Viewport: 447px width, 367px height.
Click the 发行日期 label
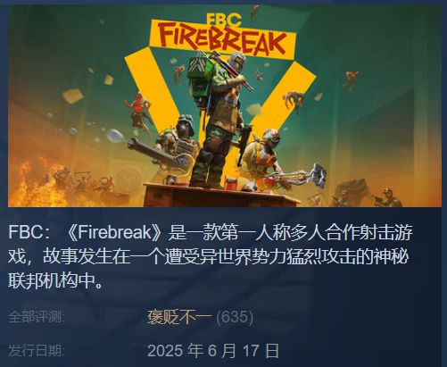(36, 350)
